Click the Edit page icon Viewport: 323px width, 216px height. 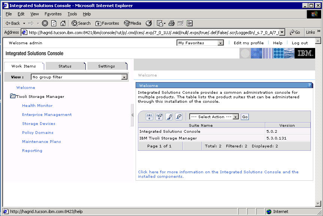point(181,23)
